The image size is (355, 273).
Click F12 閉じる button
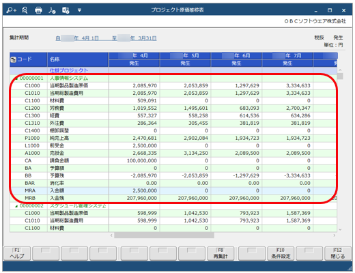tap(338, 253)
